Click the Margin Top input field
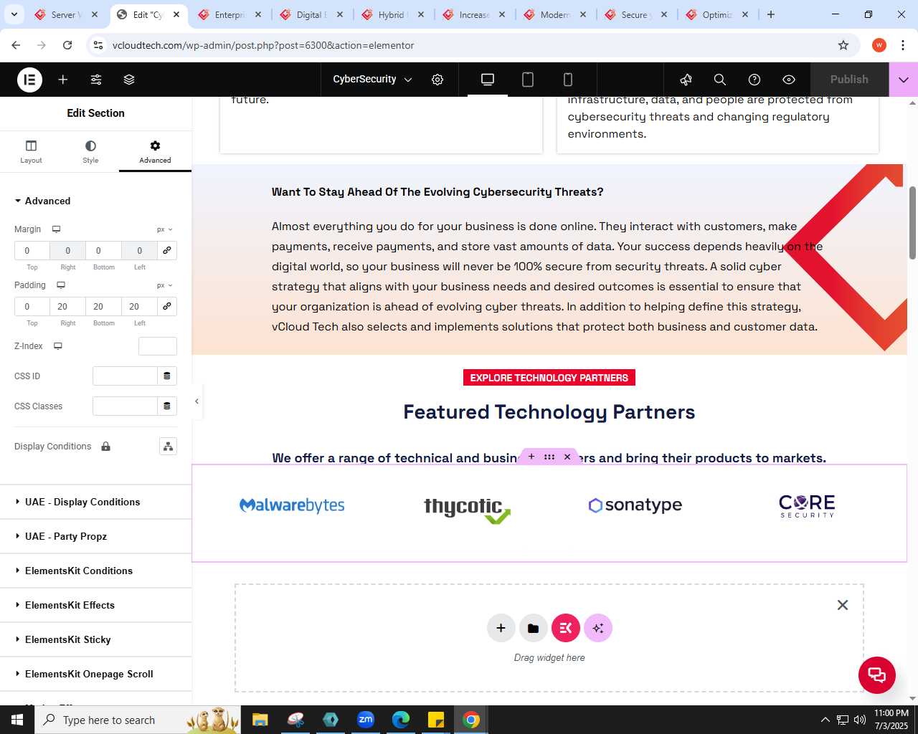 [32, 250]
